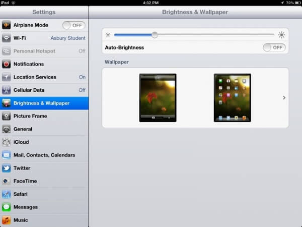Tap the Brightness & Wallpaper flower icon
302x227 pixels.
coord(7,103)
